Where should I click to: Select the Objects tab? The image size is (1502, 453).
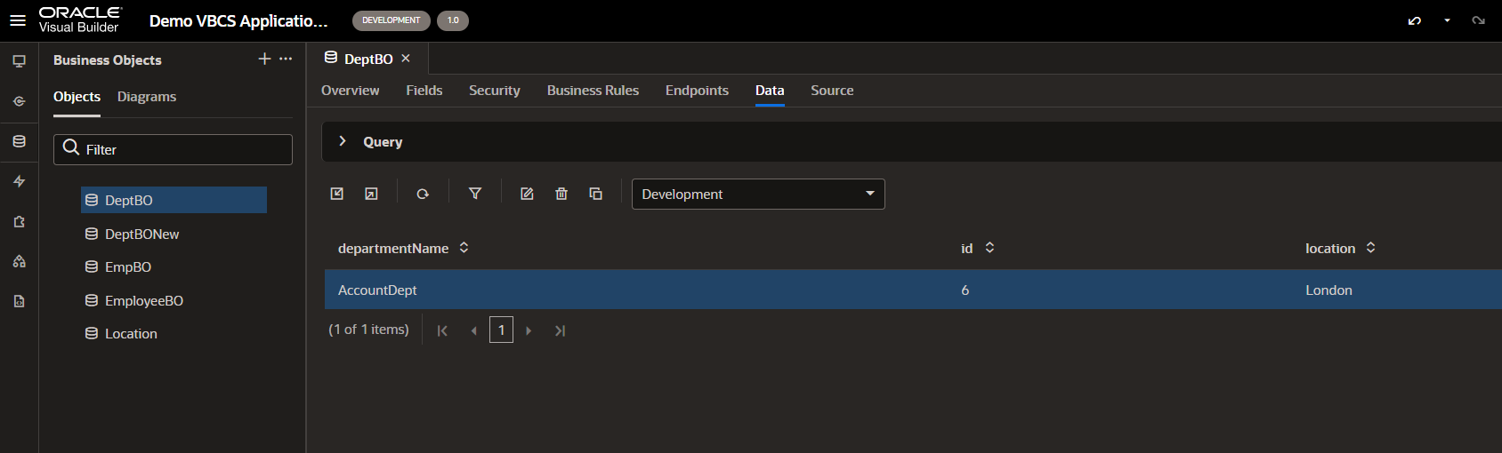click(x=77, y=97)
